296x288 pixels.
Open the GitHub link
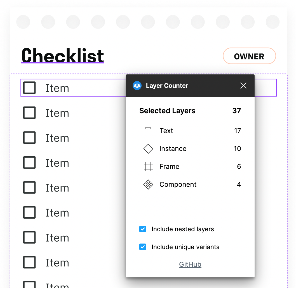(190, 265)
